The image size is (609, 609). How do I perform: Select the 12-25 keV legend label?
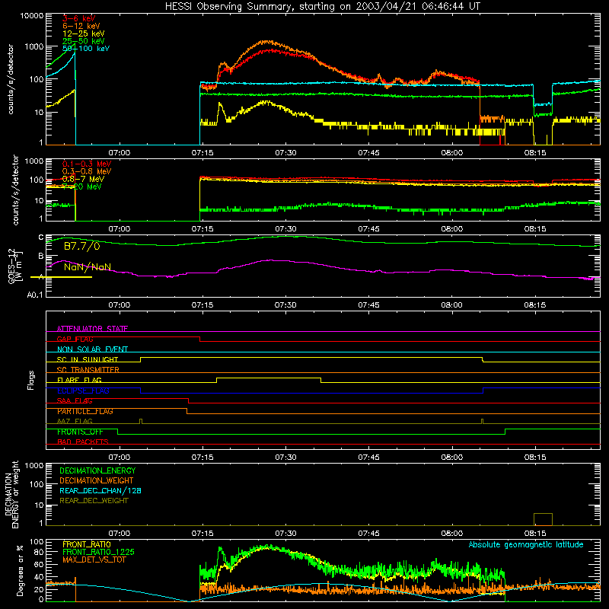(x=84, y=33)
